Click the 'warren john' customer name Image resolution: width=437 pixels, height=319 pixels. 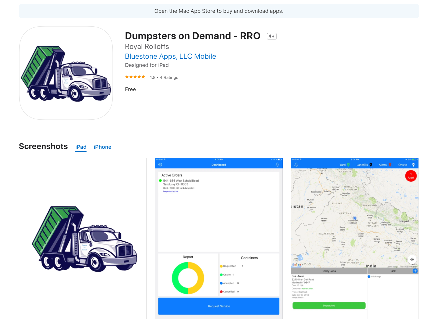(307, 289)
